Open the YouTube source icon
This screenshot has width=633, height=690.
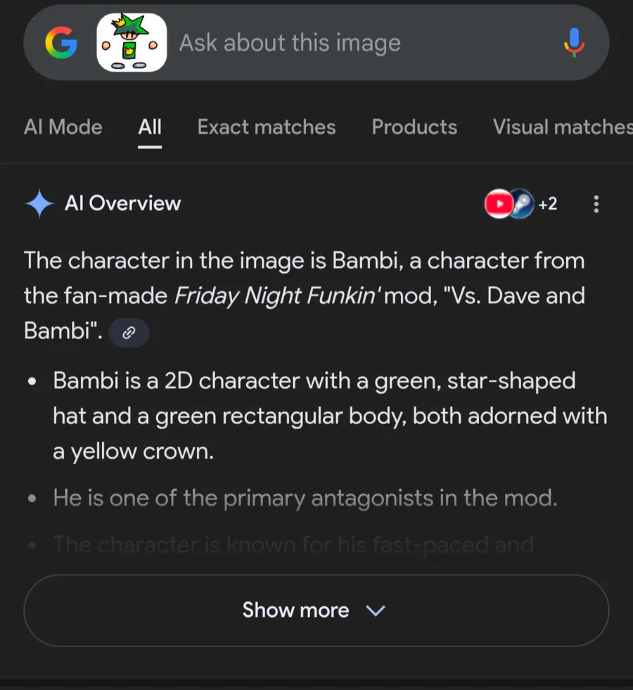pyautogui.click(x=498, y=204)
